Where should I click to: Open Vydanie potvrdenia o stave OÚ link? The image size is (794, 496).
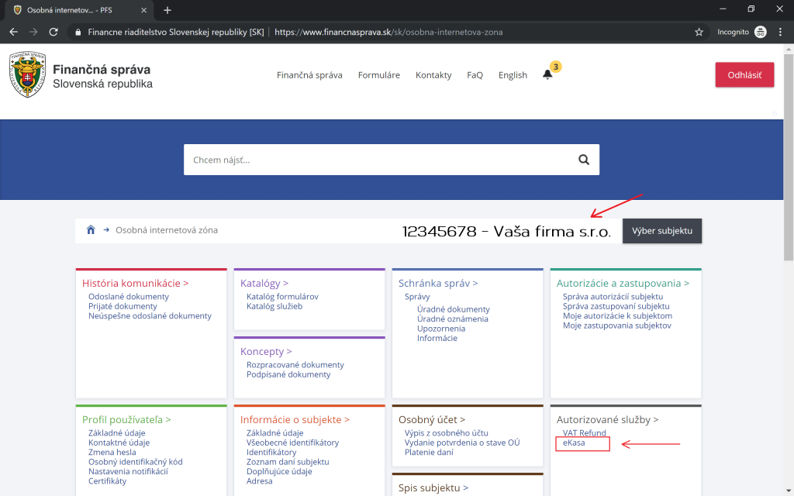462,443
